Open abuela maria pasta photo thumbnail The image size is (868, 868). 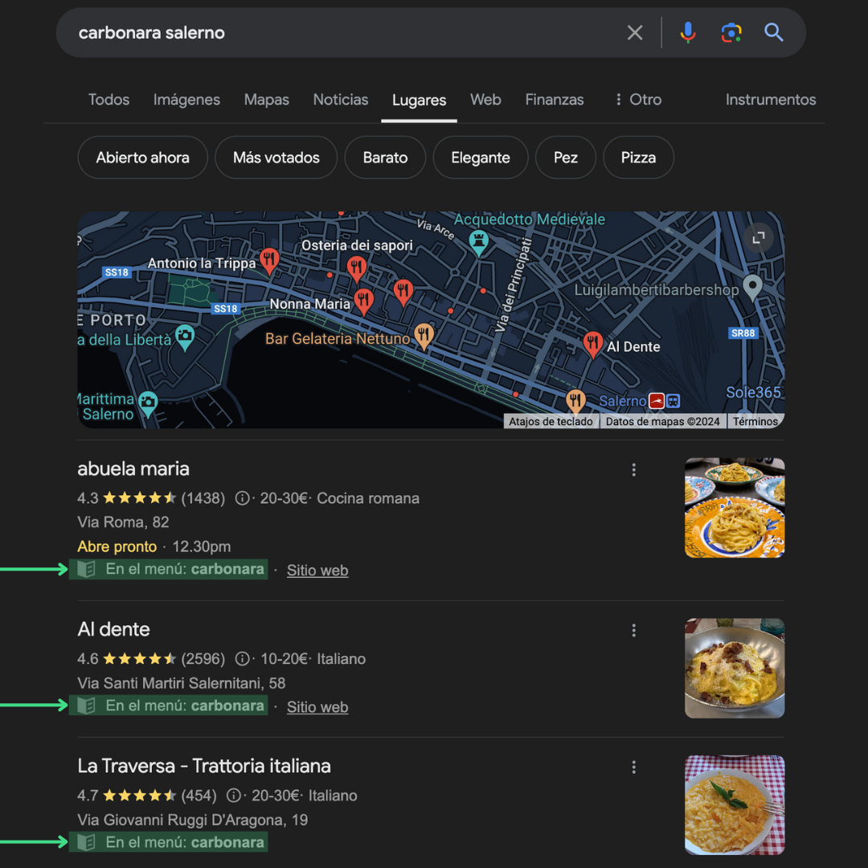(x=735, y=508)
